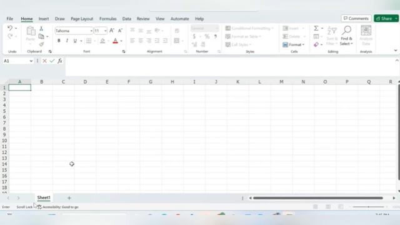Toggle center alignment

(x=141, y=41)
